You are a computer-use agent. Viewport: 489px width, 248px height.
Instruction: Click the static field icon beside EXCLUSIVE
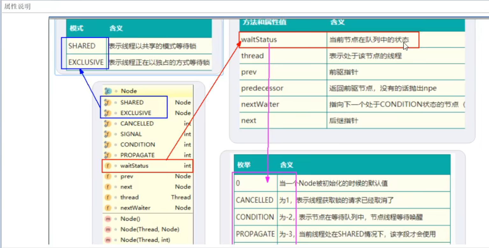coord(108,113)
